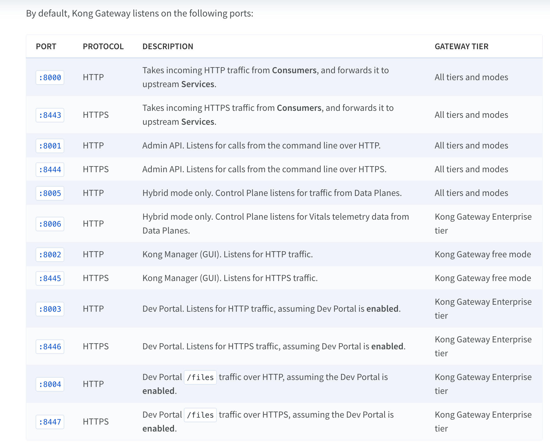Click 'Admin API' description over HTTP
This screenshot has width=550, height=448.
[261, 146]
